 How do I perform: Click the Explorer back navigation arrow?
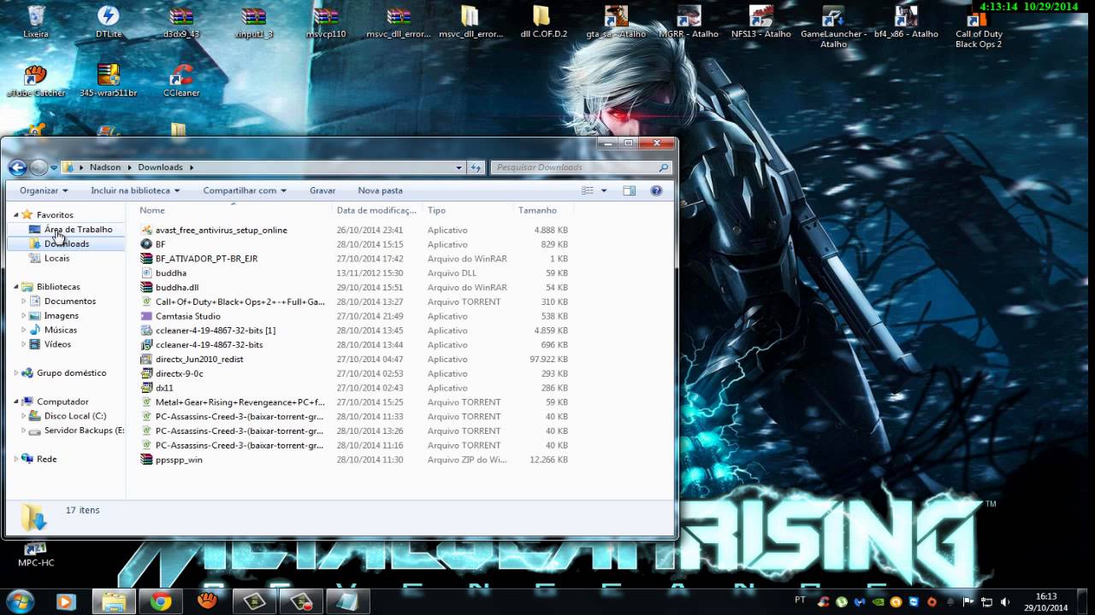[x=17, y=167]
